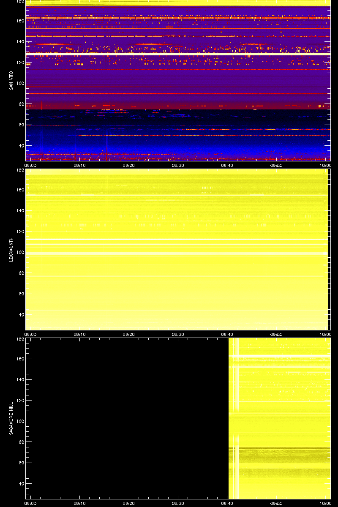Select the 180 frequency tick on Learmonth axis

coord(20,170)
